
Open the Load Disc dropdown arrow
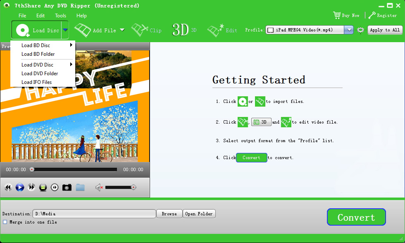65,30
